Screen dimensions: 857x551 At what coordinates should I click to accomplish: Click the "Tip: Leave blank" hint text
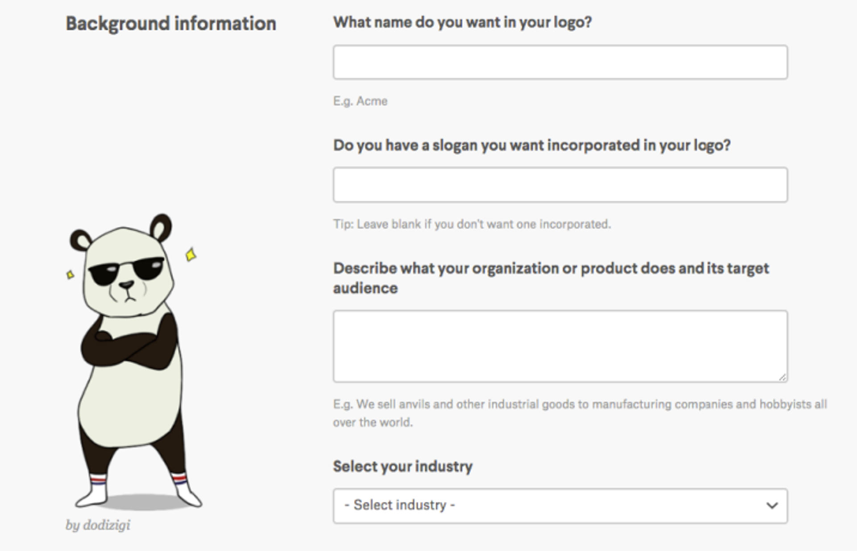(x=472, y=224)
